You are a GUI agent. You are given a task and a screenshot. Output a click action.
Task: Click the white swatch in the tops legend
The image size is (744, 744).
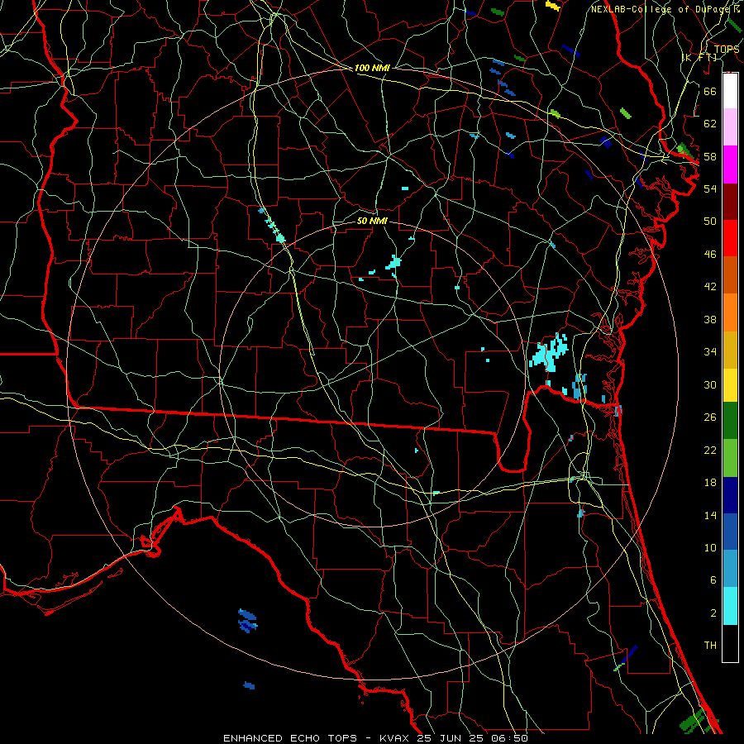[x=730, y=91]
